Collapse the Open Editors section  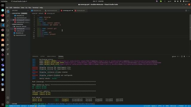[x=11, y=13]
